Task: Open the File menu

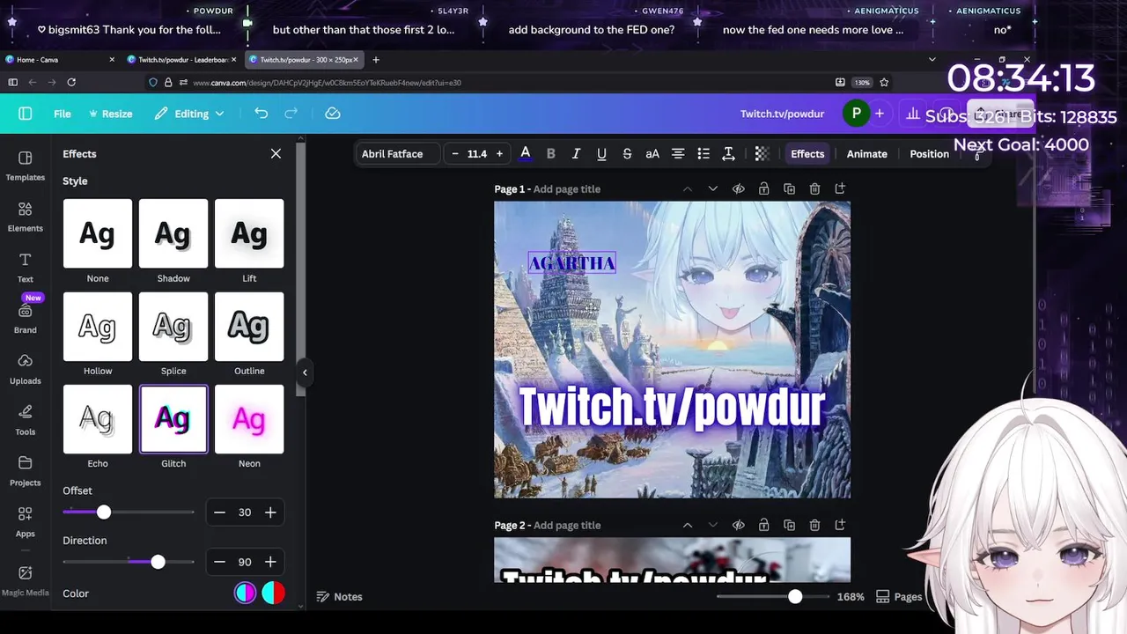Action: (x=63, y=114)
